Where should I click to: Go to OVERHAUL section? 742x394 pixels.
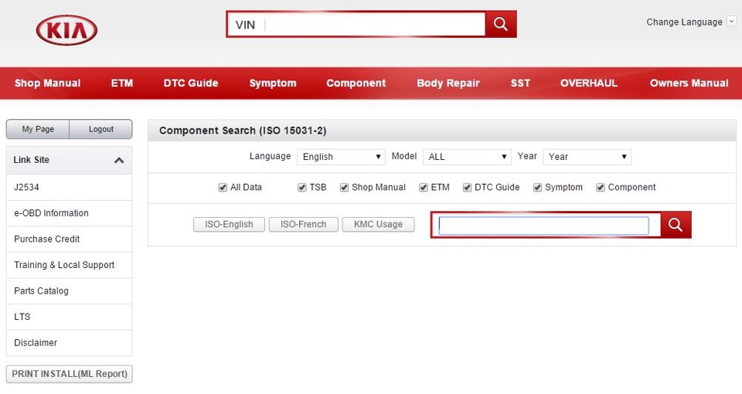(589, 83)
